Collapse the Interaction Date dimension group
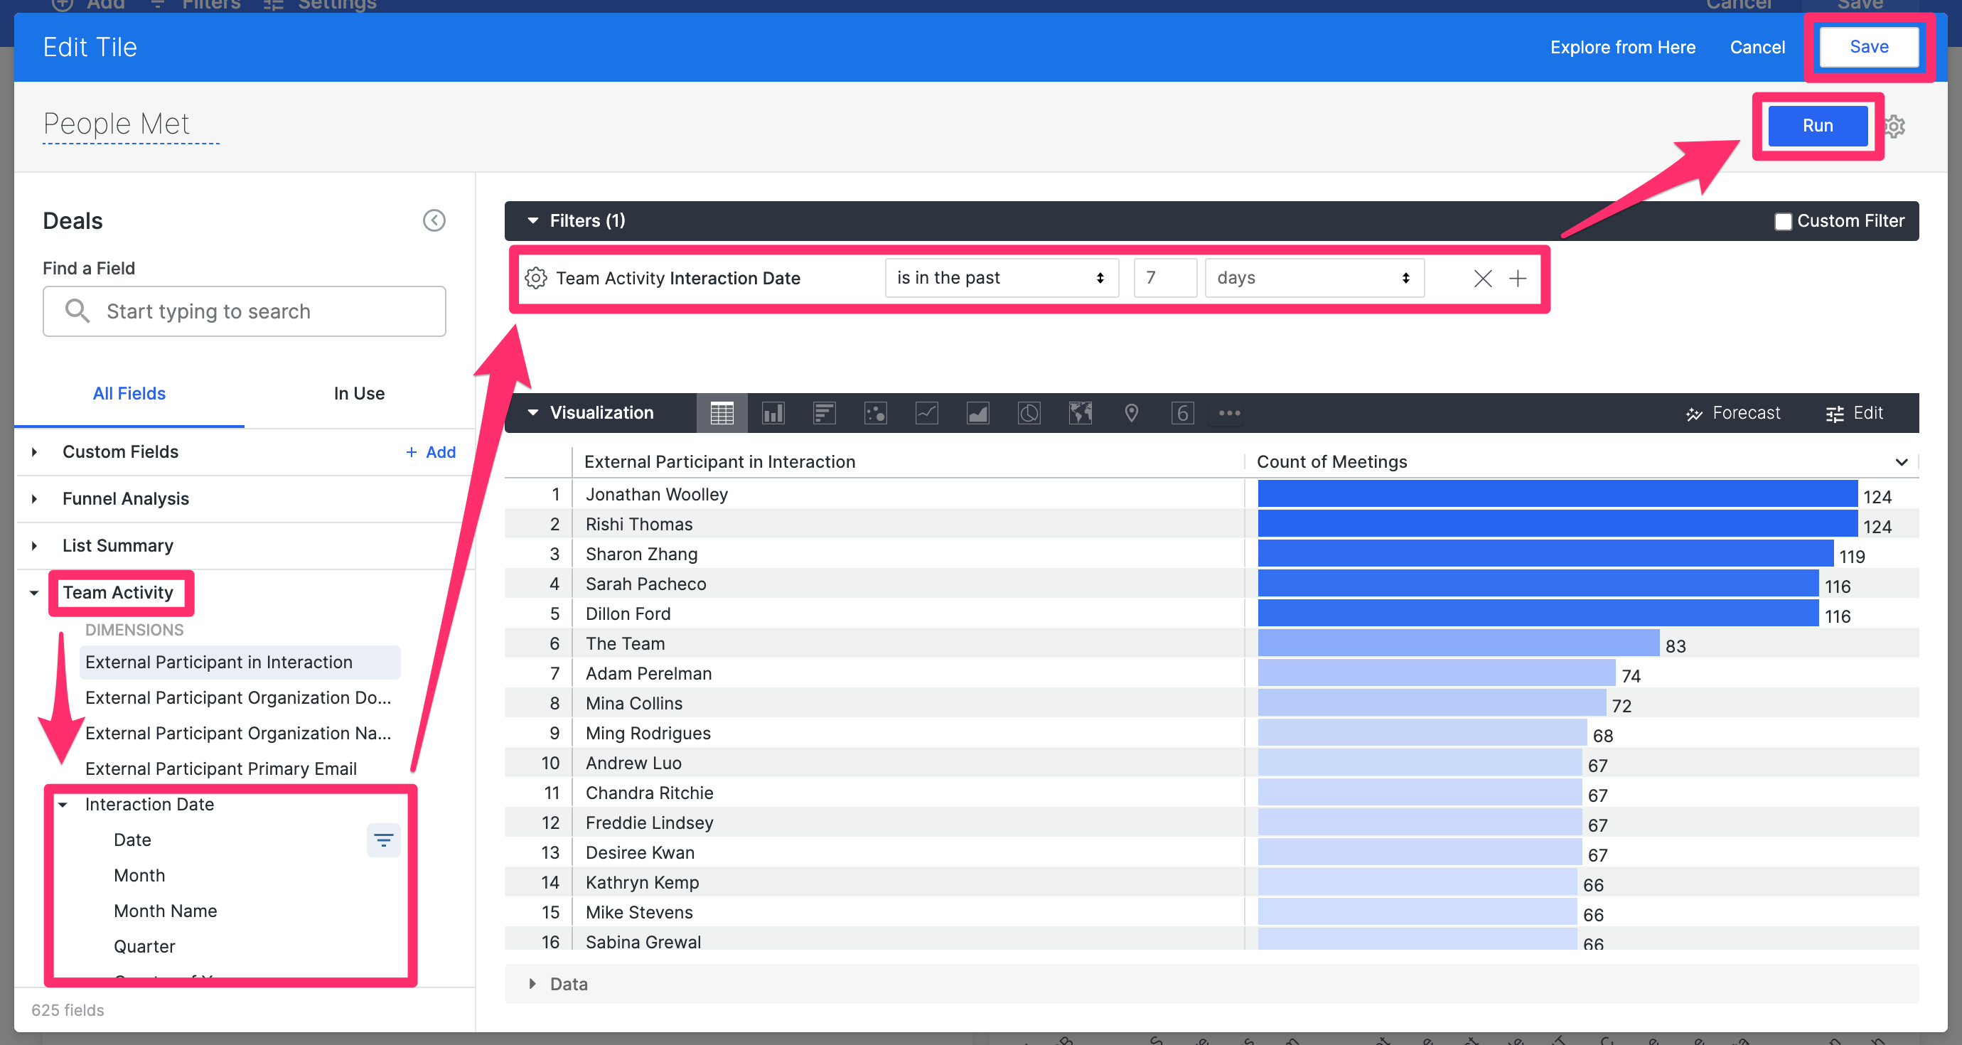Screen dimensions: 1962x1045 tap(64, 804)
